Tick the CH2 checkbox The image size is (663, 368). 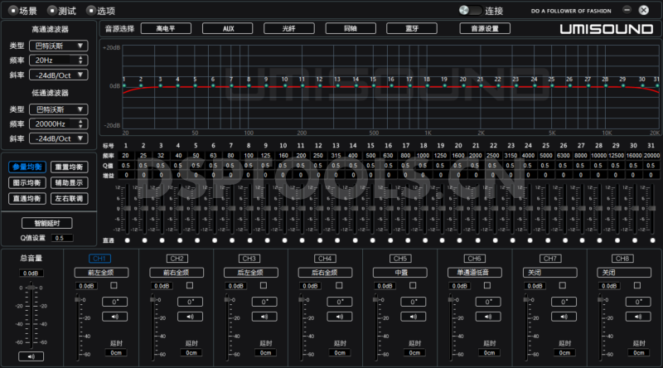click(x=190, y=285)
